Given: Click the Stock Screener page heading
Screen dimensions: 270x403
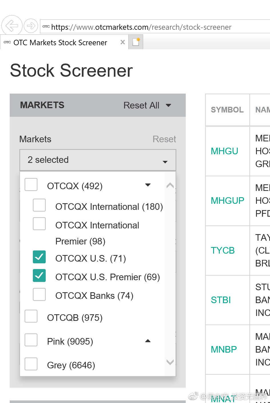Looking at the screenshot, I should click(71, 70).
